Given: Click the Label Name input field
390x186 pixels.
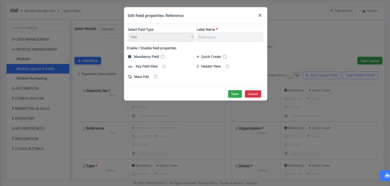Looking at the screenshot, I should [x=230, y=37].
